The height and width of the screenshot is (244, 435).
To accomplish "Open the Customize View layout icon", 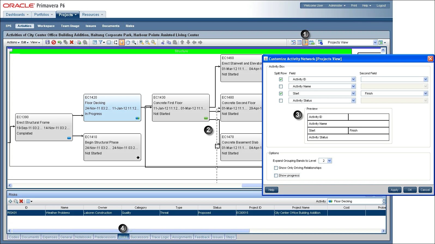I will click(x=95, y=42).
